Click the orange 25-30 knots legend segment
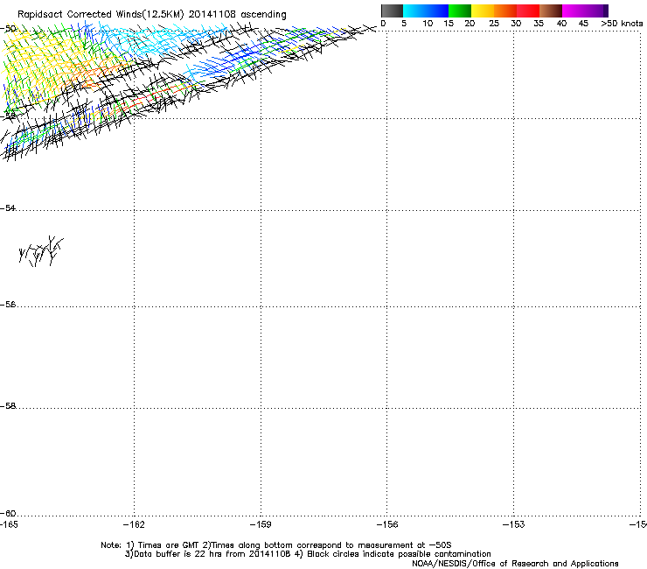The height and width of the screenshot is (569, 647). coord(505,11)
